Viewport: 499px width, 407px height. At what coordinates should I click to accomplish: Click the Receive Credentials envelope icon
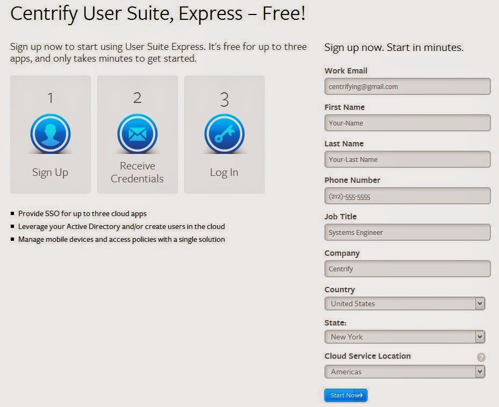[x=137, y=134]
